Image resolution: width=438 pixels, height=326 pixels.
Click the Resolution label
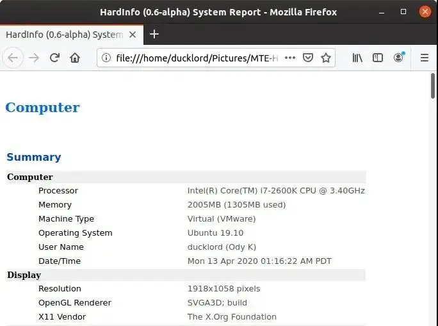coord(60,289)
